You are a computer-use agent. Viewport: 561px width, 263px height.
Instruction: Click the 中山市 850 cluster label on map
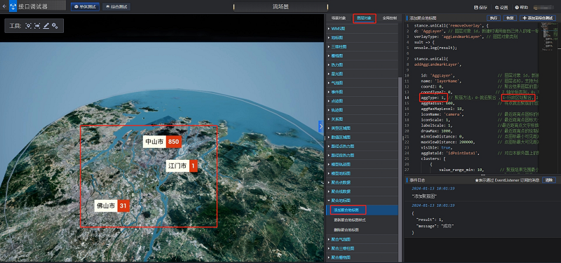point(163,142)
